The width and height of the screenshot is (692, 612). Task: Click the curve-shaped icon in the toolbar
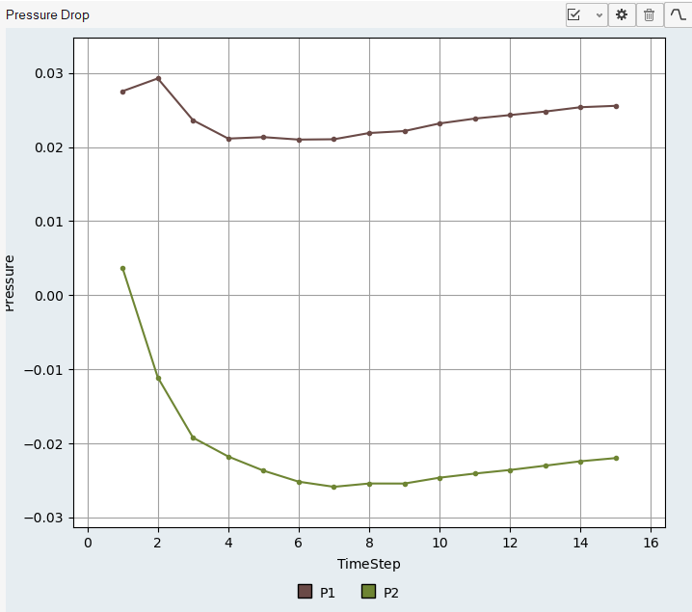[x=678, y=15]
